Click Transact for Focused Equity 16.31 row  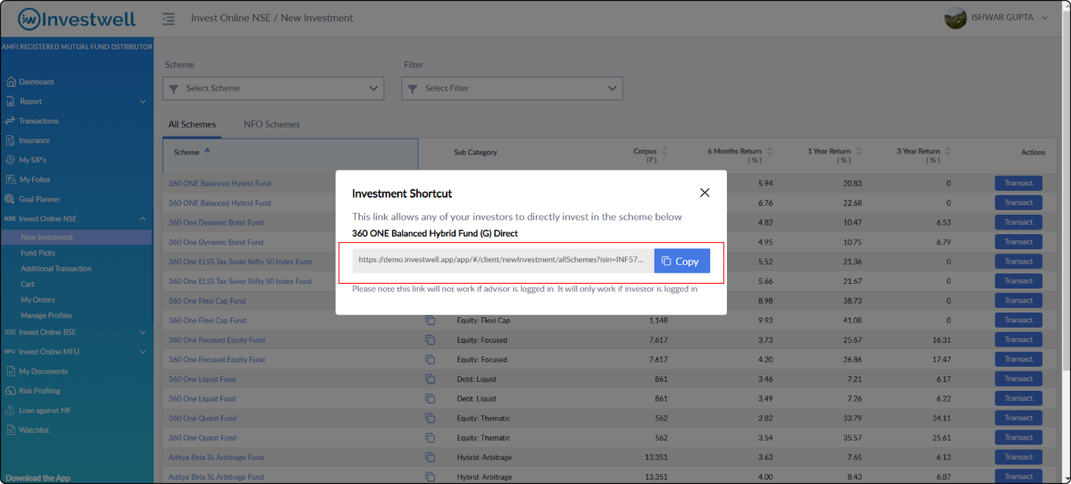coord(1018,340)
